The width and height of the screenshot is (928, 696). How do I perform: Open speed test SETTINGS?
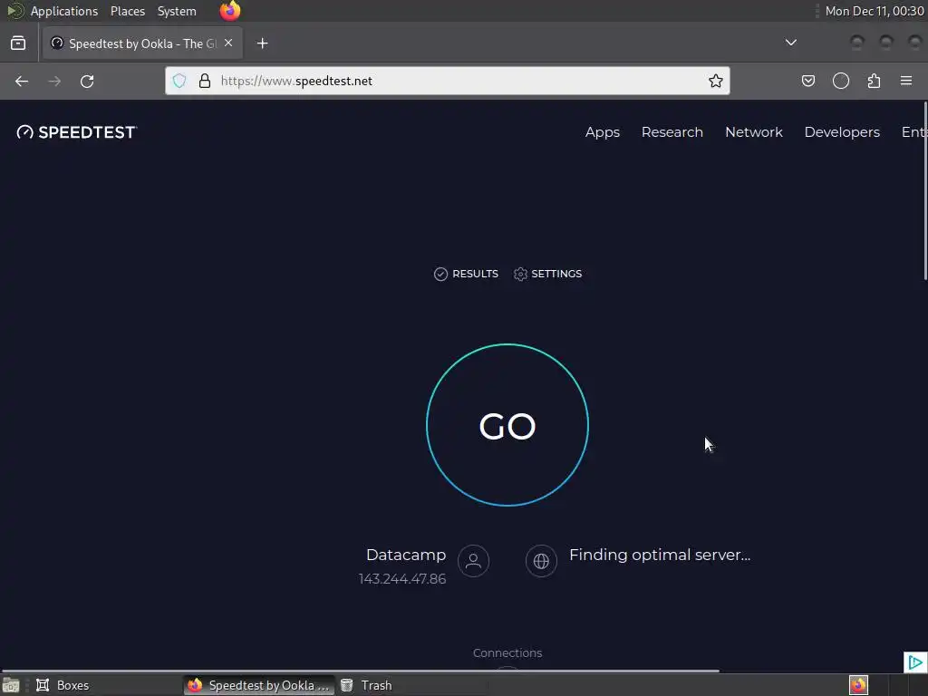point(547,274)
